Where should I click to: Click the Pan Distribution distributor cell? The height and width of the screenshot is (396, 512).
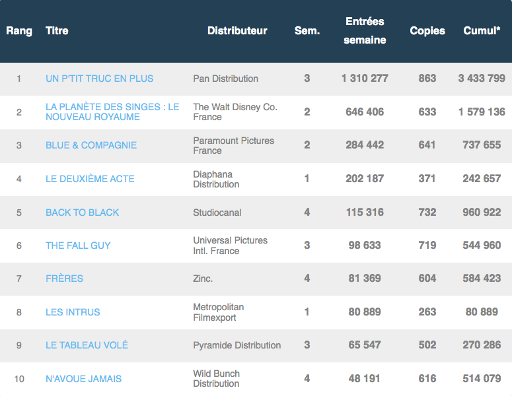[x=225, y=79]
